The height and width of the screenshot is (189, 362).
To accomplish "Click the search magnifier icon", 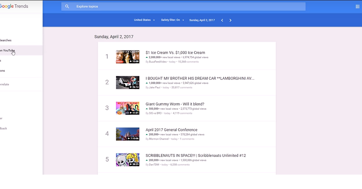I will point(67,6).
